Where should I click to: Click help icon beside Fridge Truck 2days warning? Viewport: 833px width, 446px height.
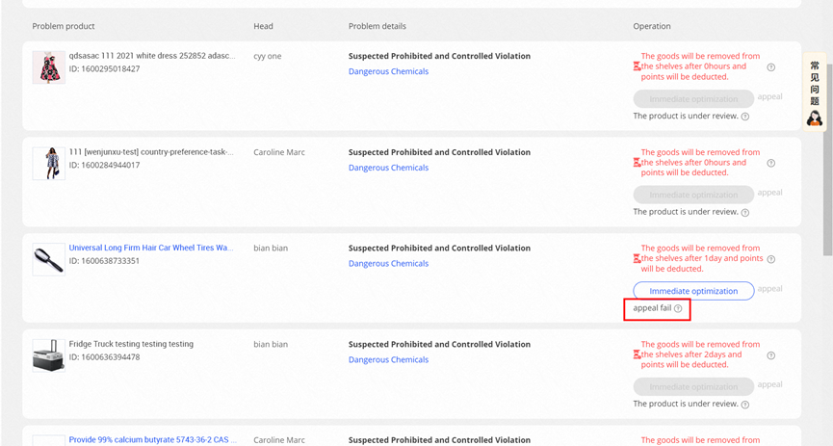pyautogui.click(x=770, y=355)
